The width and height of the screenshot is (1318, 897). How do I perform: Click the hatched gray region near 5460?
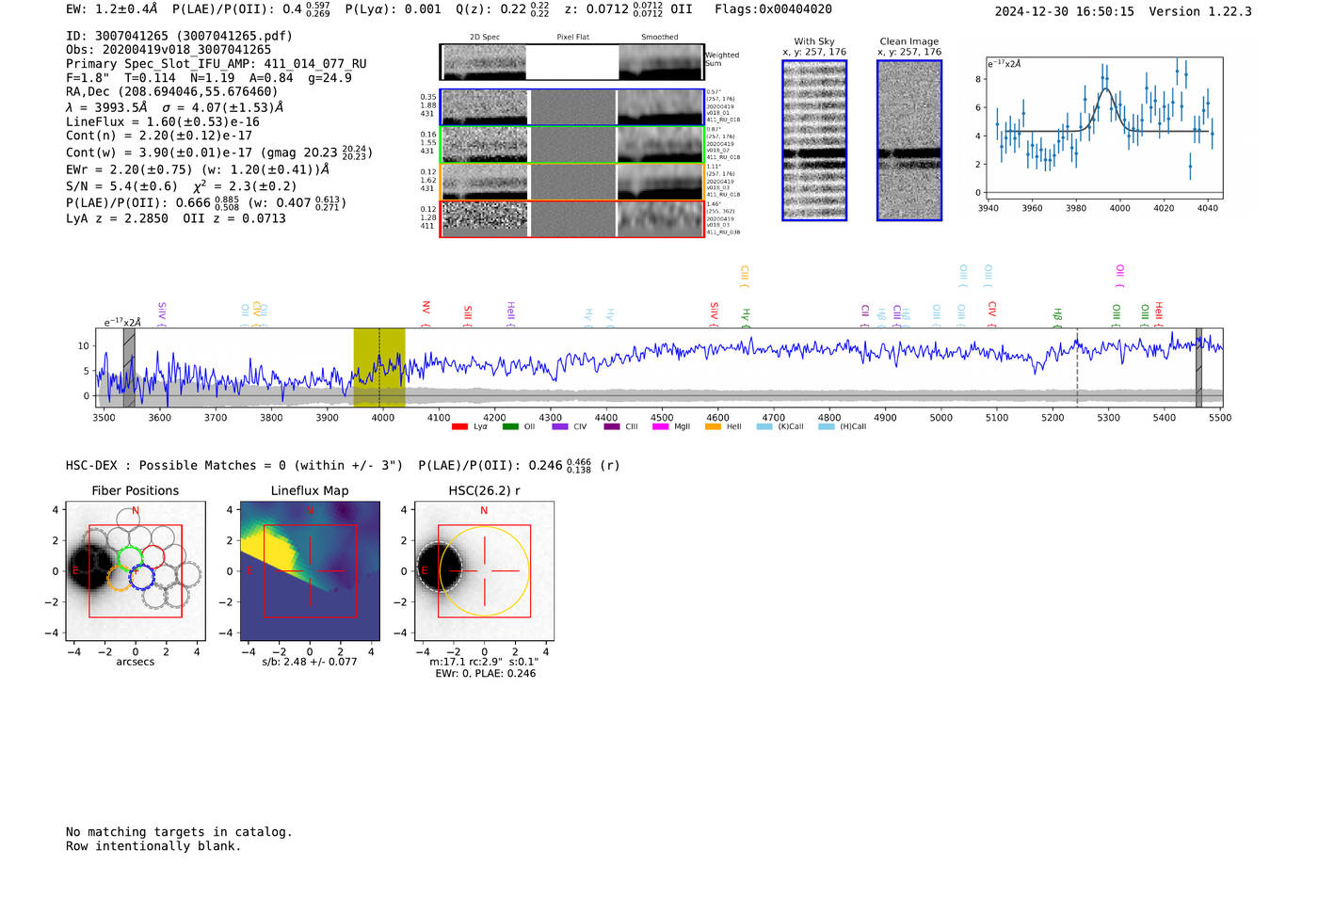point(1198,368)
